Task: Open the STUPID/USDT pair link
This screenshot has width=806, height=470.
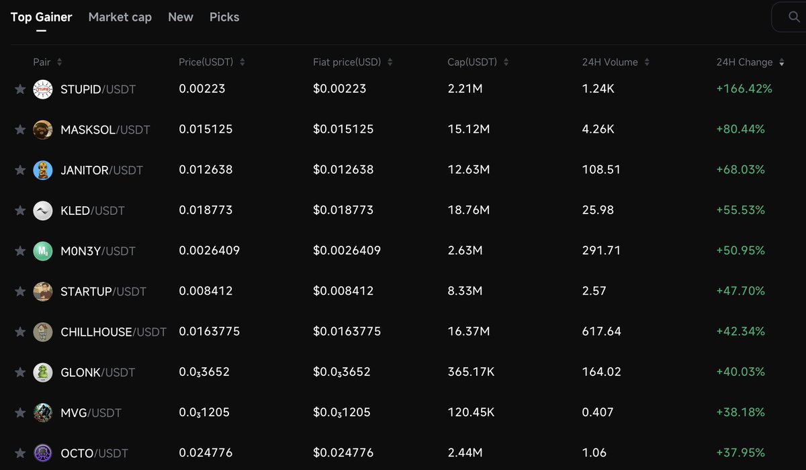Action: coord(98,89)
